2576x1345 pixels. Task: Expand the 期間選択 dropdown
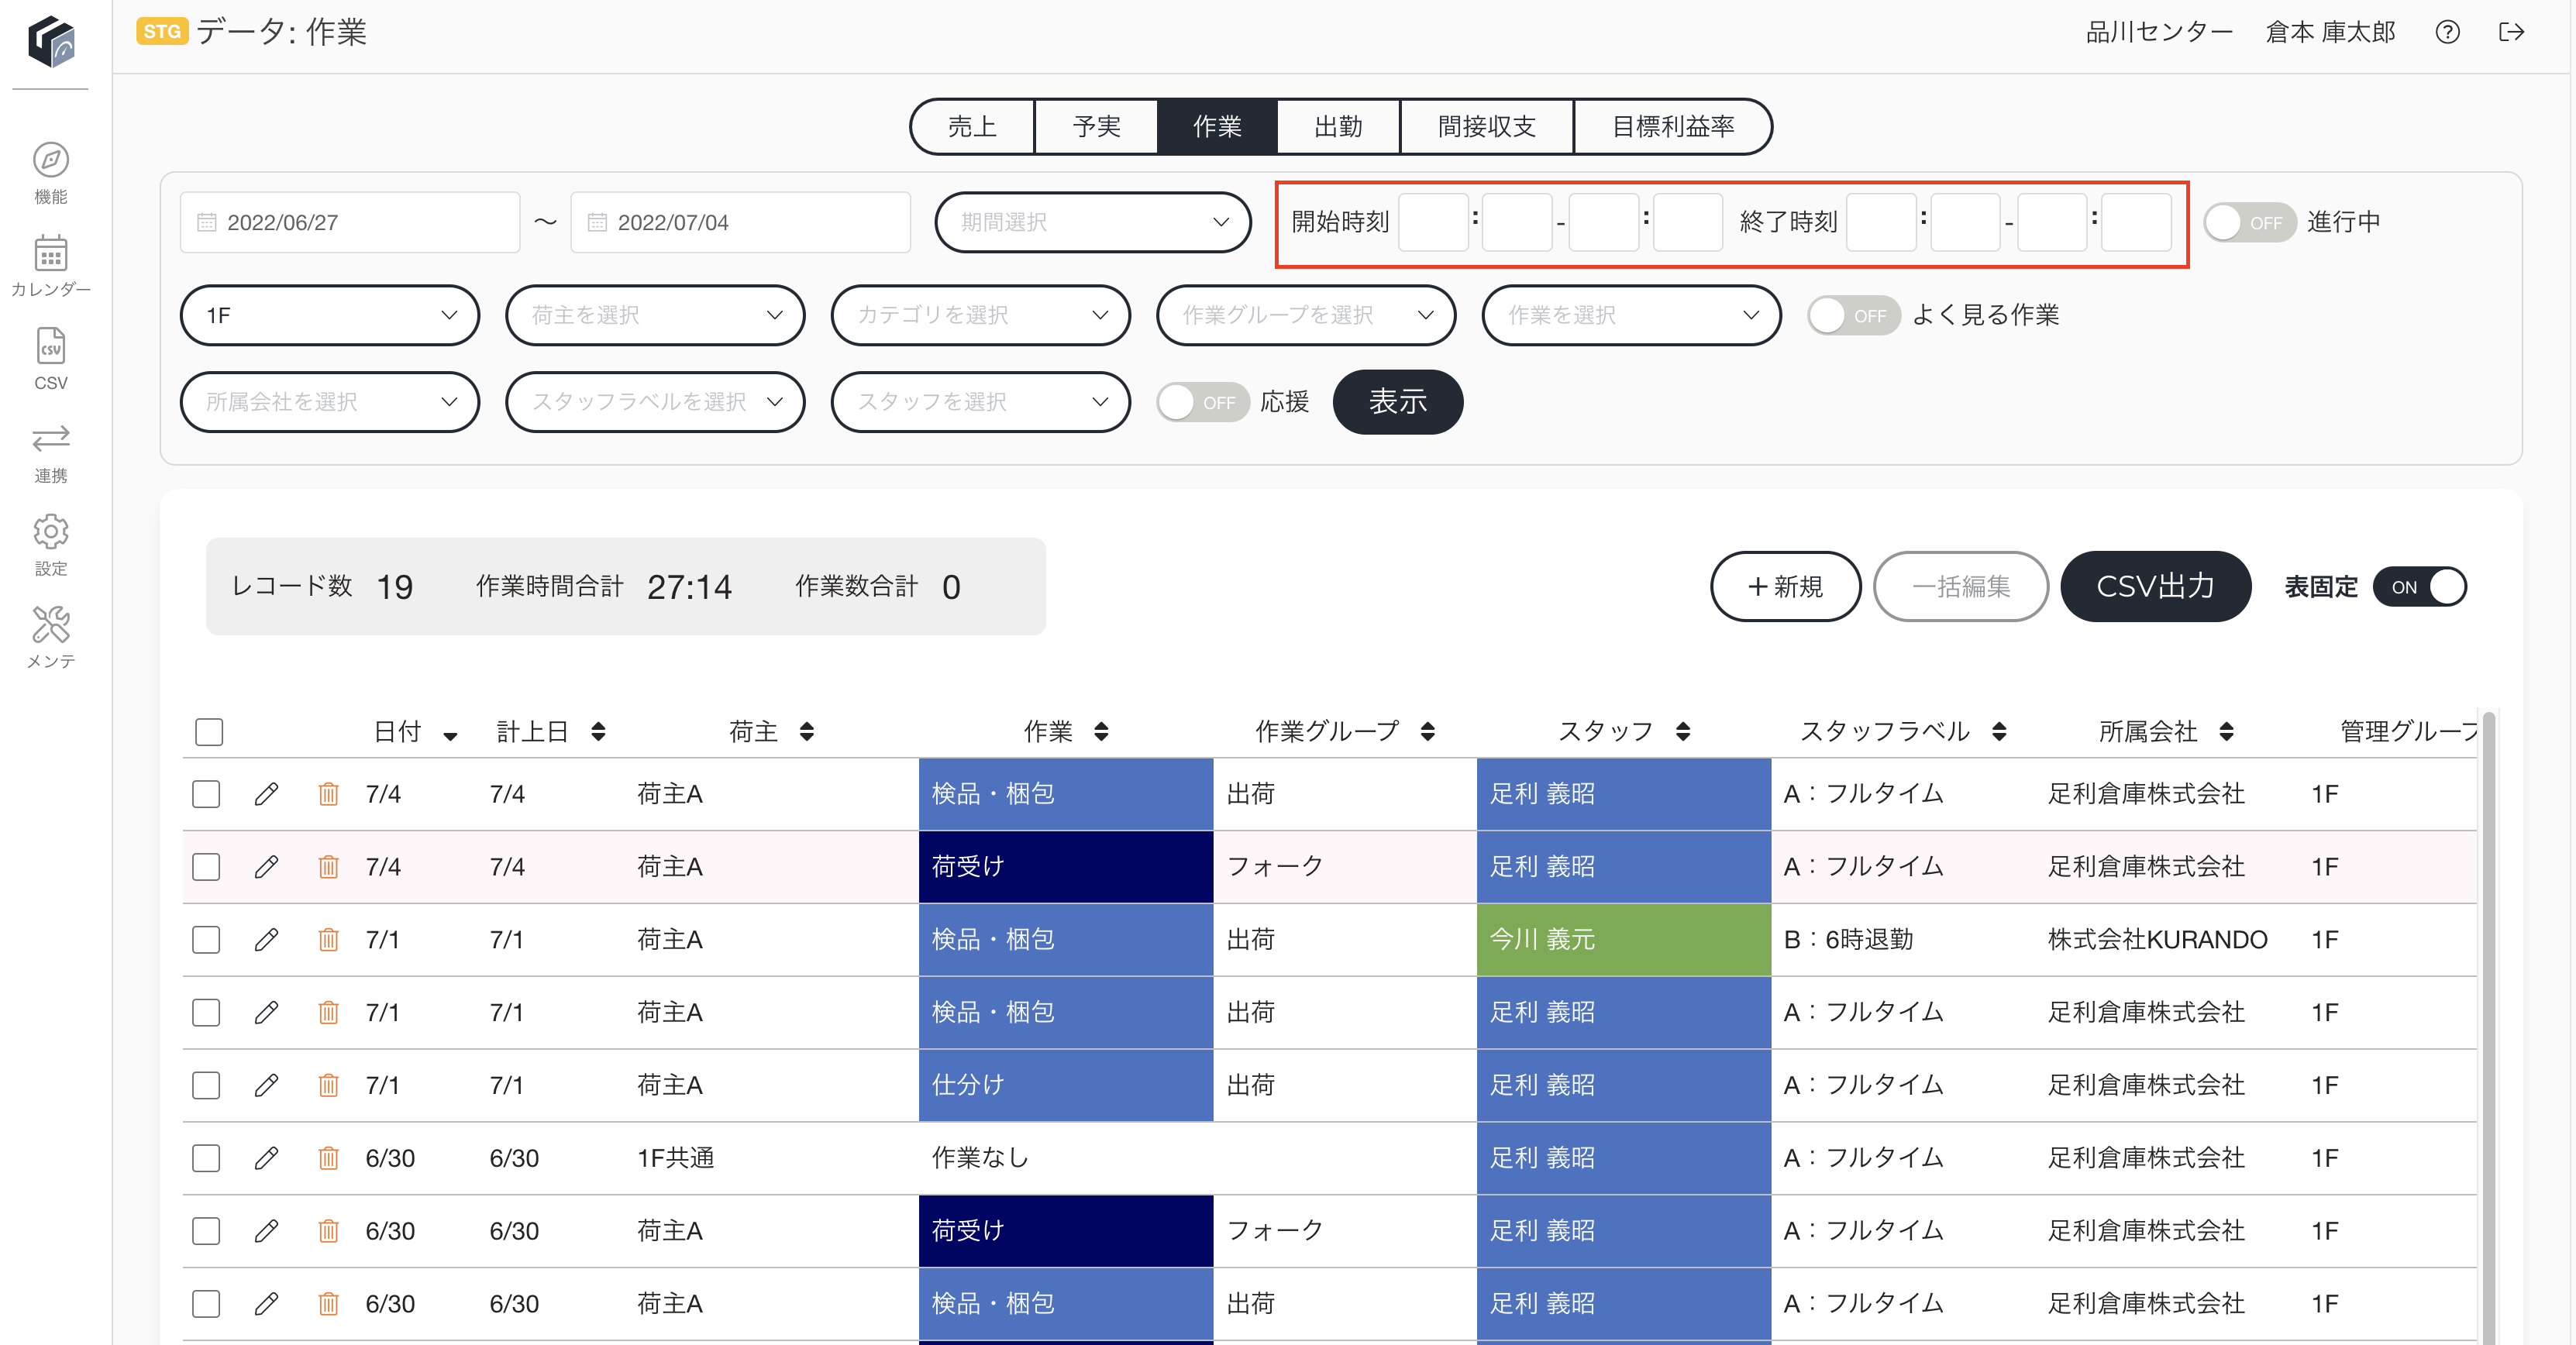pos(1093,222)
